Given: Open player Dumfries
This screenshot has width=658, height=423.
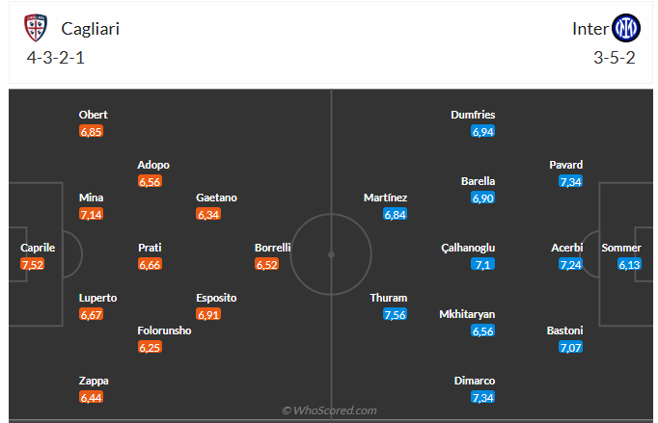Looking at the screenshot, I should 473,115.
